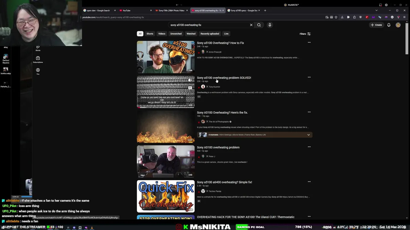Screen dimensions: 410x230
Task: Select the 'Live' filter chip
Action: pos(226,34)
